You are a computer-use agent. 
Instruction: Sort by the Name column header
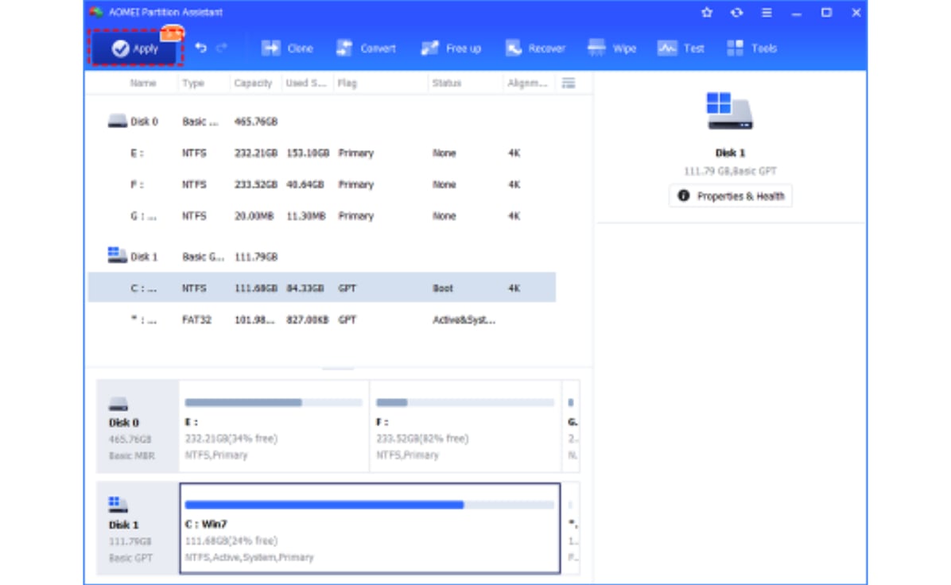(x=142, y=83)
